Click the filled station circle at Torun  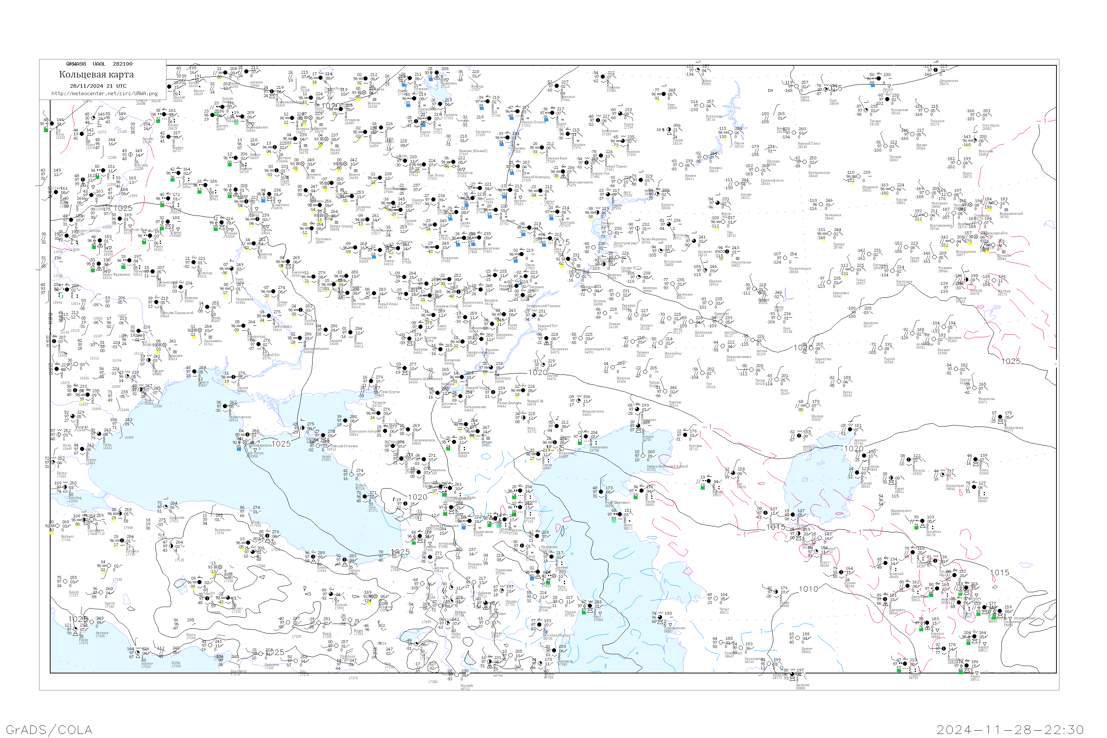tap(52, 124)
